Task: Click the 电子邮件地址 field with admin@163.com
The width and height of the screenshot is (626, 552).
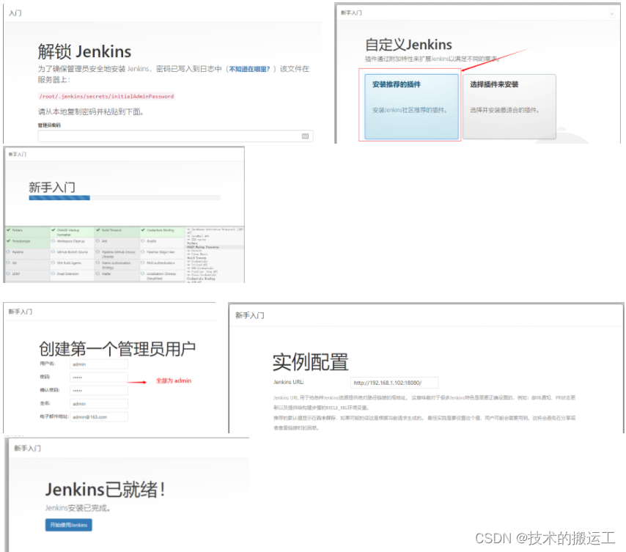Action: 99,416
